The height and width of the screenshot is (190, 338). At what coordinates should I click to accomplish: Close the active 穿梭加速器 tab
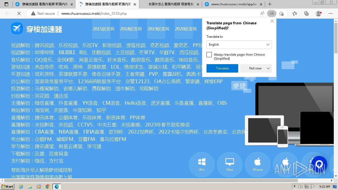135,4
